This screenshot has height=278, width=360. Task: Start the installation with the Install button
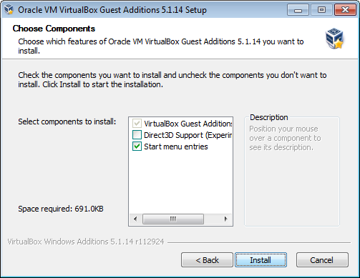261,260
